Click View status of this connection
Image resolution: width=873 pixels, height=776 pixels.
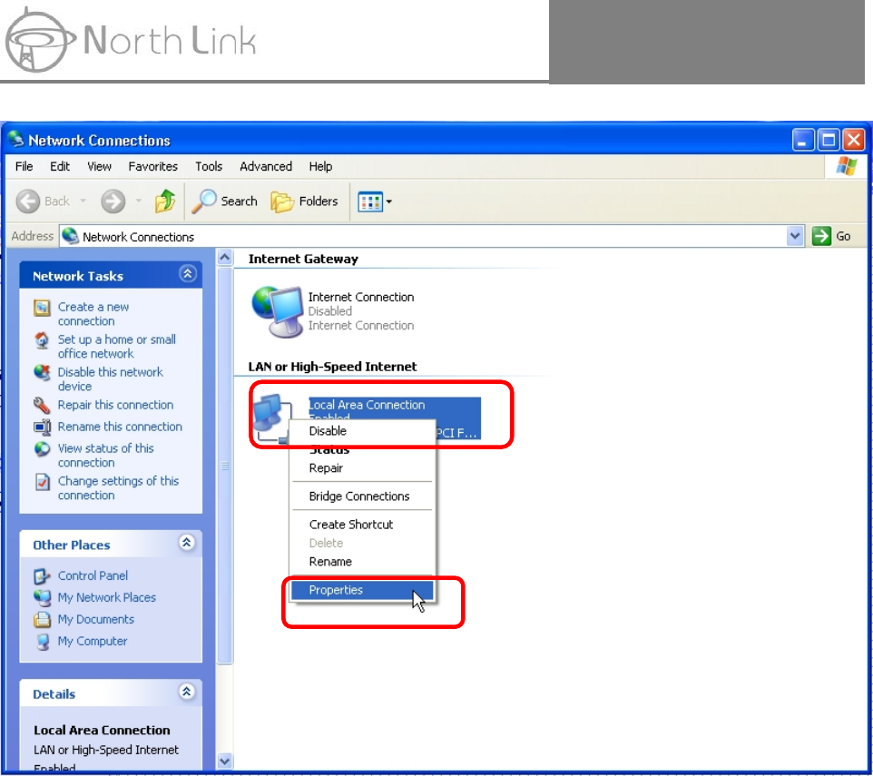coord(106,456)
